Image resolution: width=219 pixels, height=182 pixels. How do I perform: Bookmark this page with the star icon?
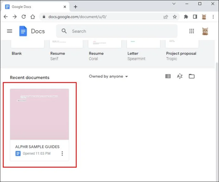(x=175, y=17)
